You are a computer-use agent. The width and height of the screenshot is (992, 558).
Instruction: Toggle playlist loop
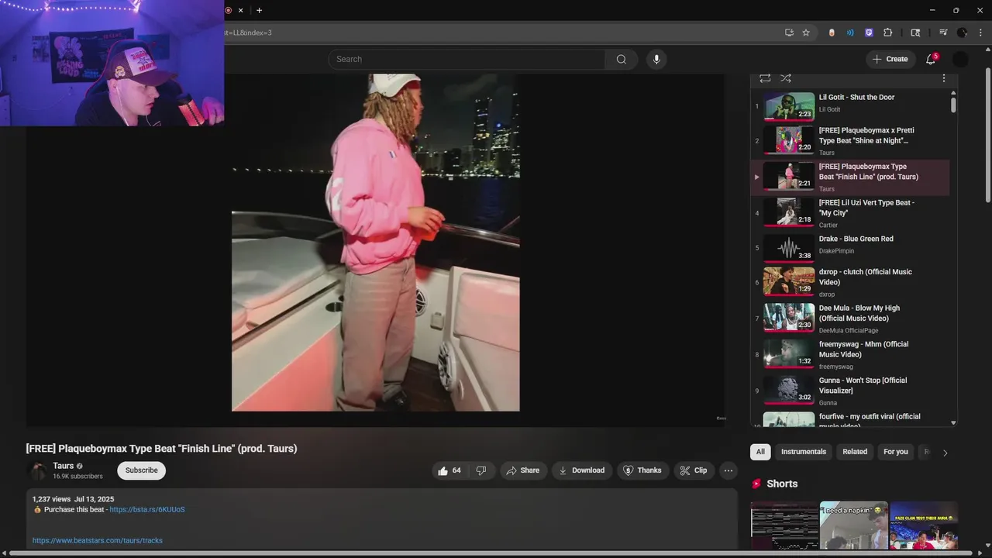[x=765, y=78]
